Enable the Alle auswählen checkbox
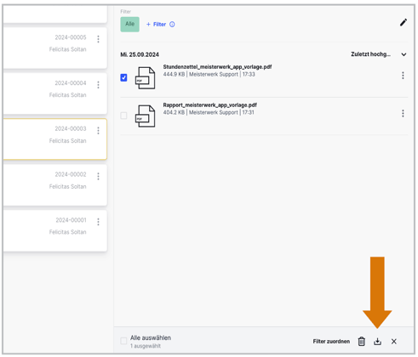The image size is (418, 357). click(123, 341)
